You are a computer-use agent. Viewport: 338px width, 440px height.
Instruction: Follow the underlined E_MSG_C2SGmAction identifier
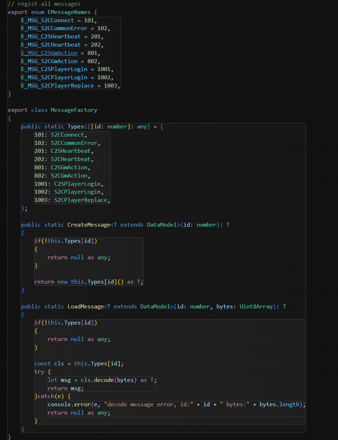(49, 53)
